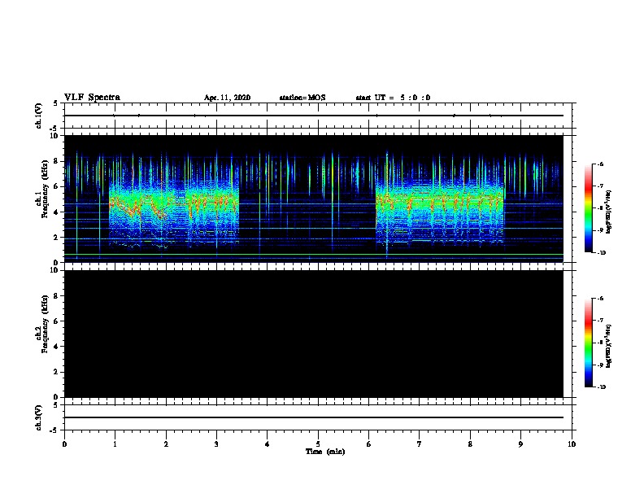Click time axis tick label 4
Image resolution: width=644 pixels, height=498 pixels.
pyautogui.click(x=267, y=444)
